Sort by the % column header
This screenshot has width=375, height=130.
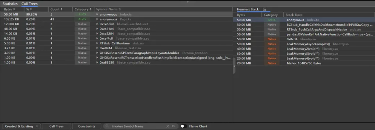coord(29,9)
